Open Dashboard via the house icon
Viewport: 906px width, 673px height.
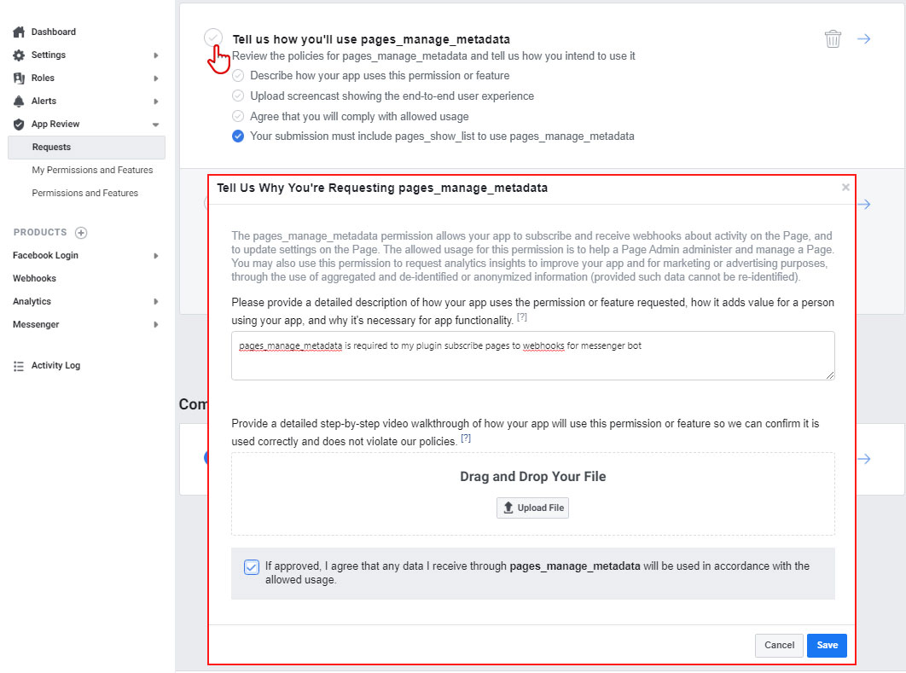point(19,32)
